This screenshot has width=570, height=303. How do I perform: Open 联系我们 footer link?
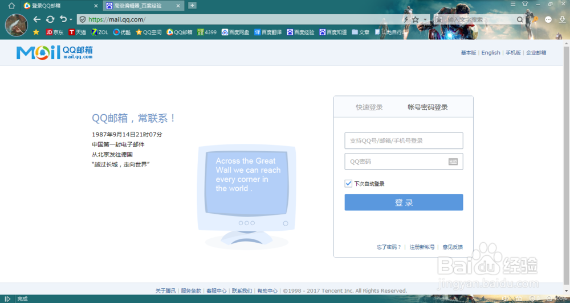point(242,290)
